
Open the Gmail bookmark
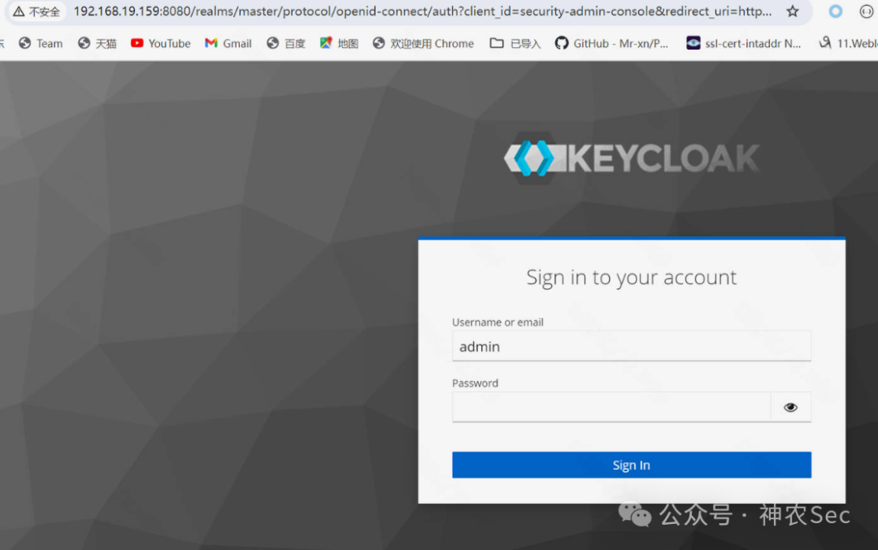click(x=228, y=43)
